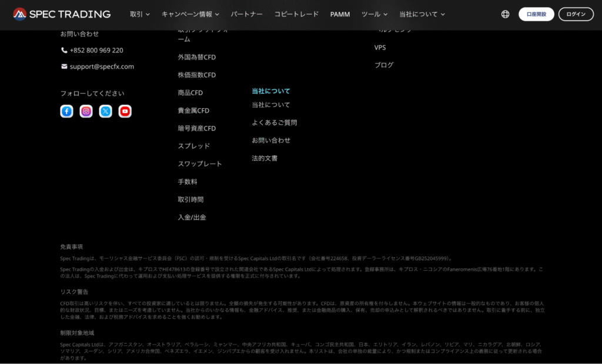Click the 制限対象地域 heading

(77, 333)
